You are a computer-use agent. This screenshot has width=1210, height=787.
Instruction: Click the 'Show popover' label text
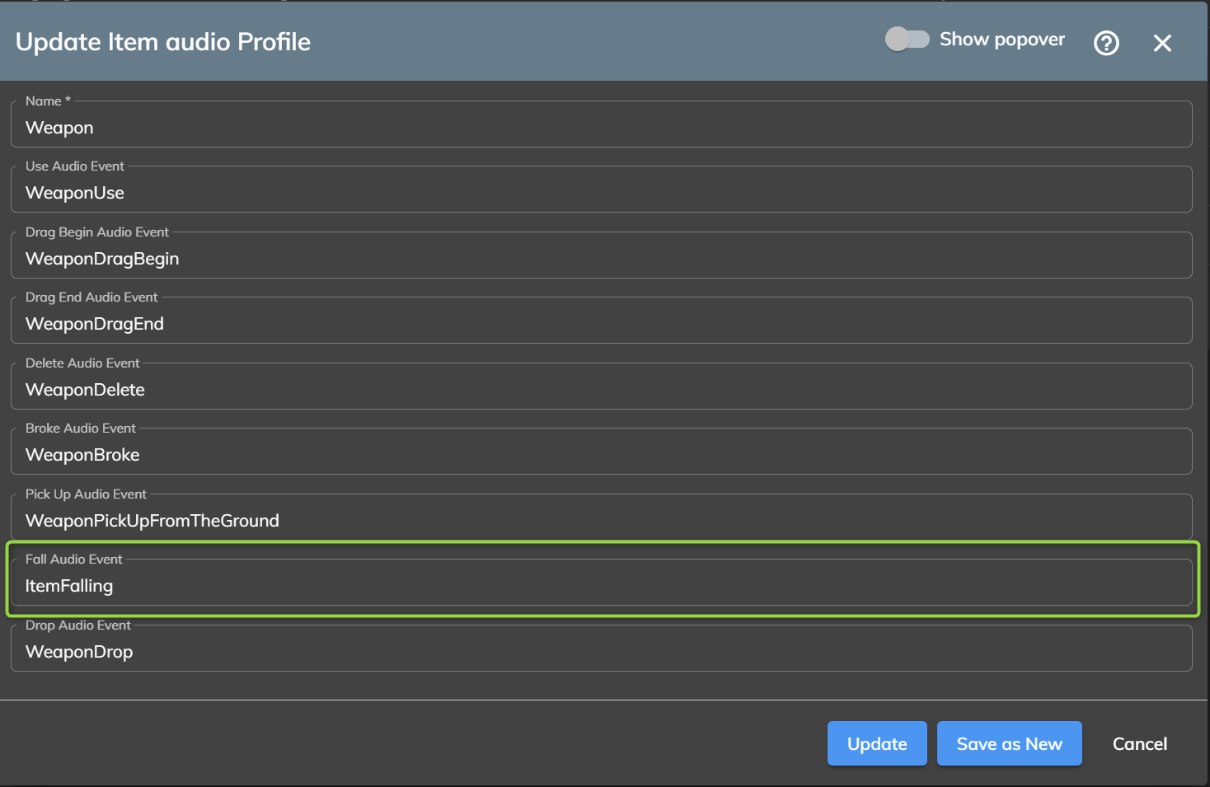click(x=1001, y=40)
